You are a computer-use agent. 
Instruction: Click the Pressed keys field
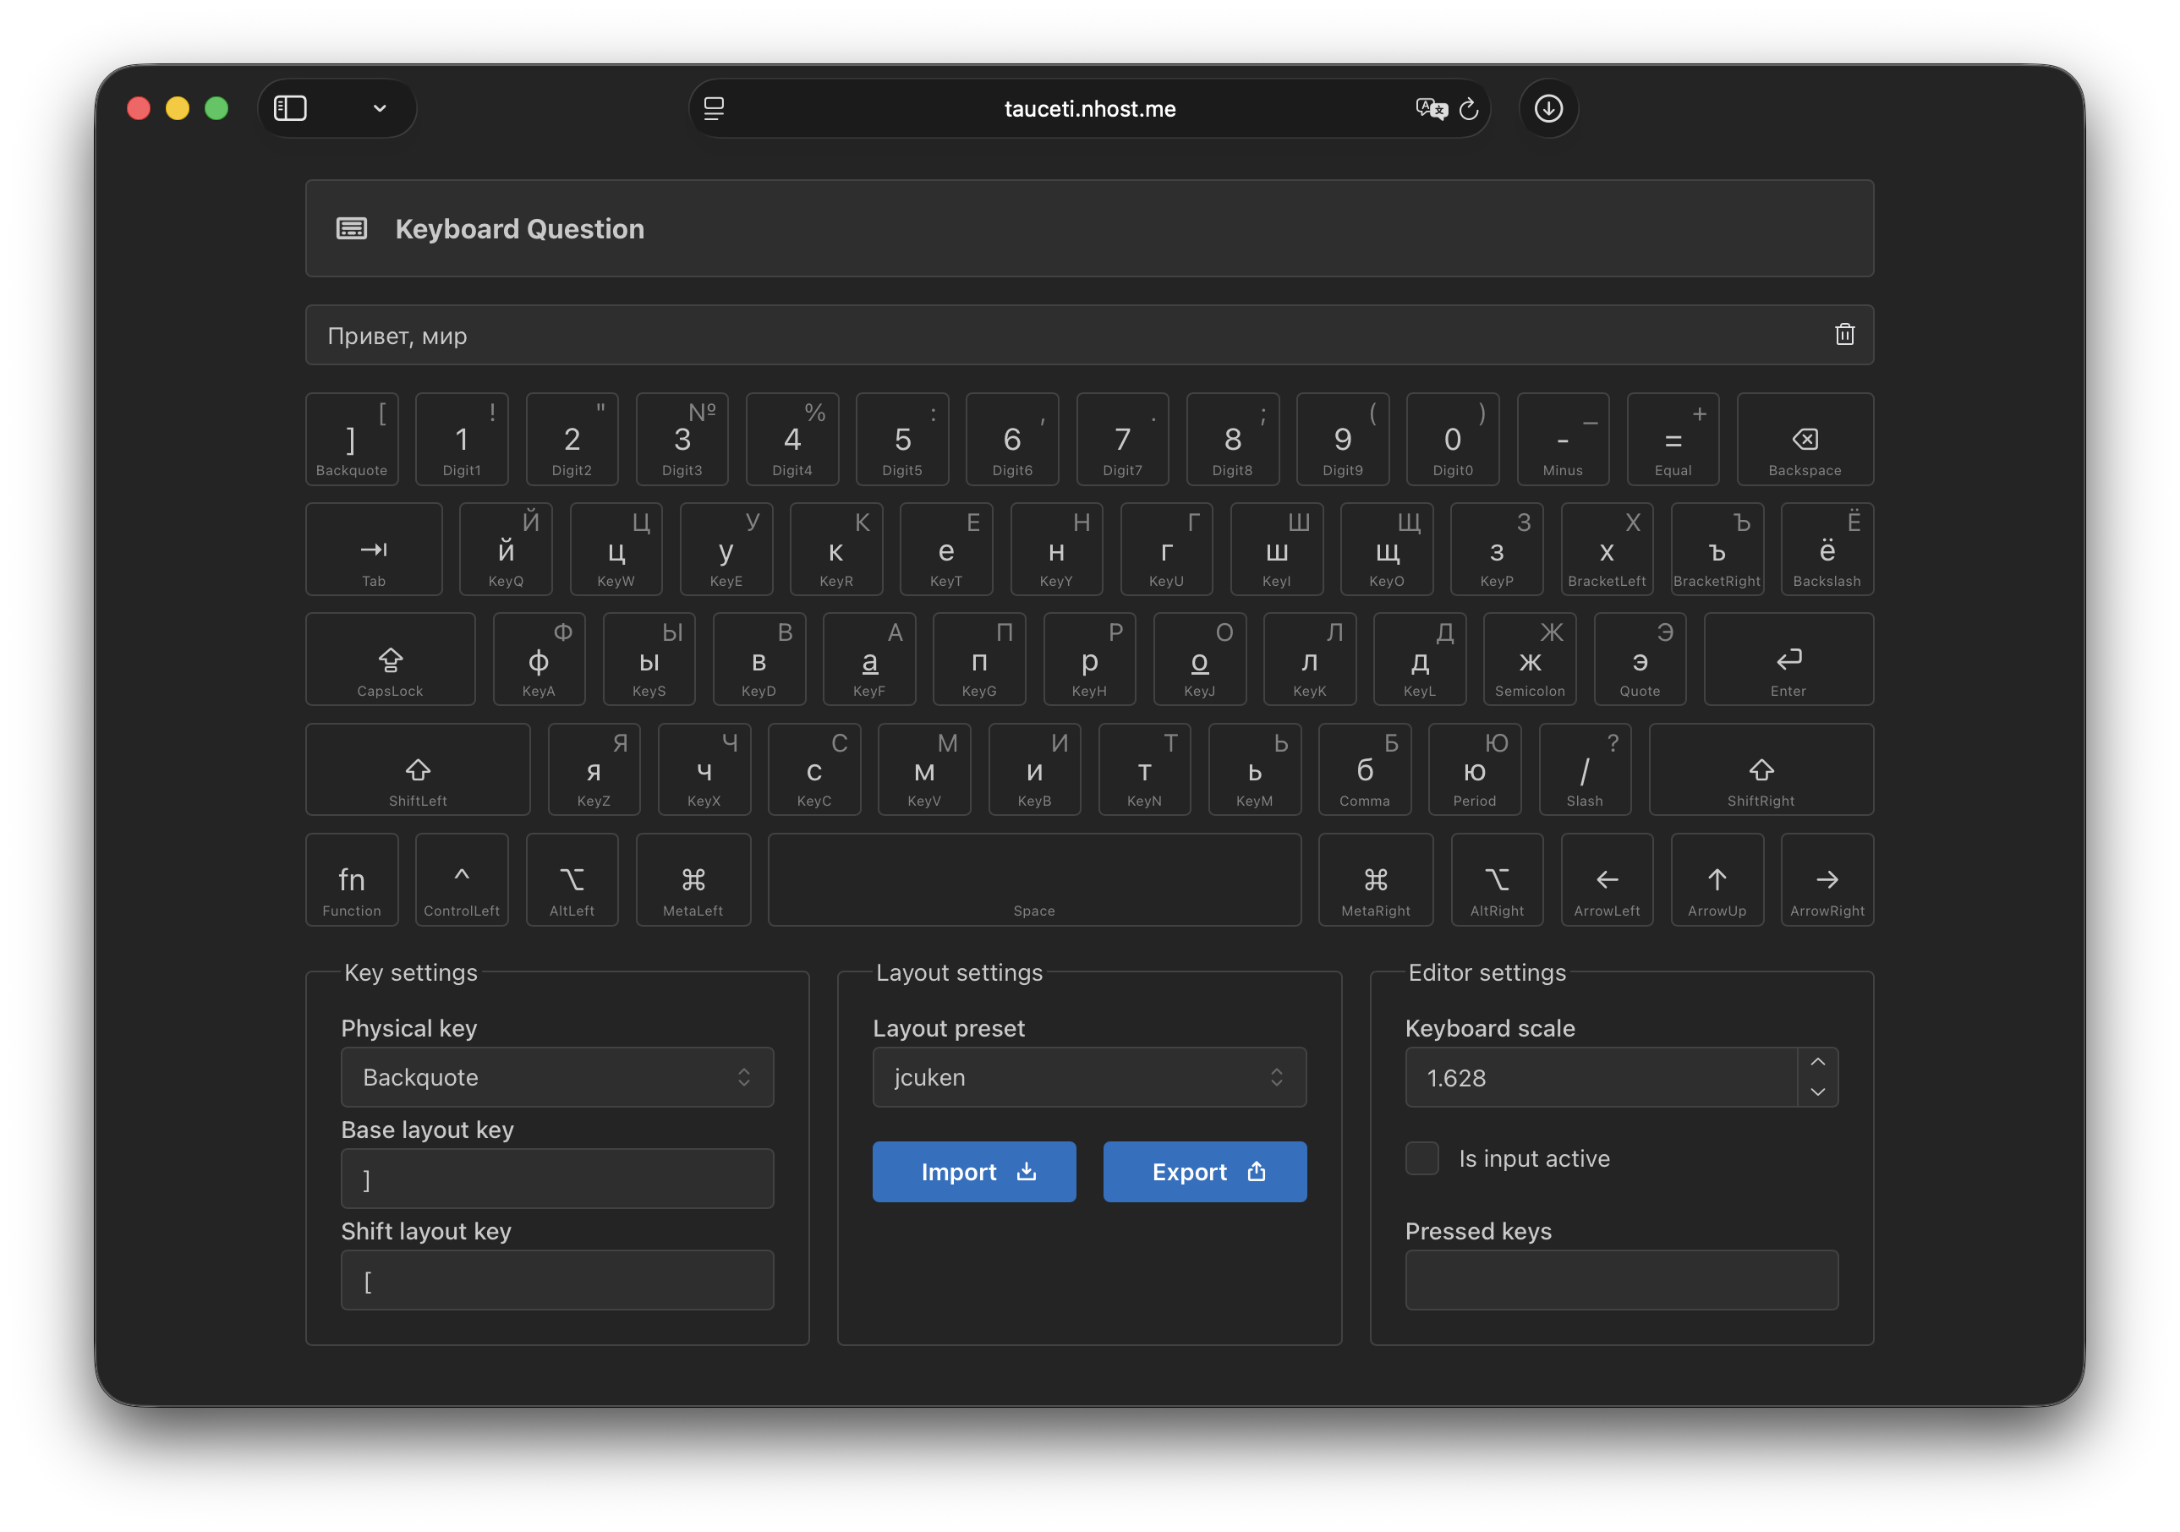tap(1621, 1279)
